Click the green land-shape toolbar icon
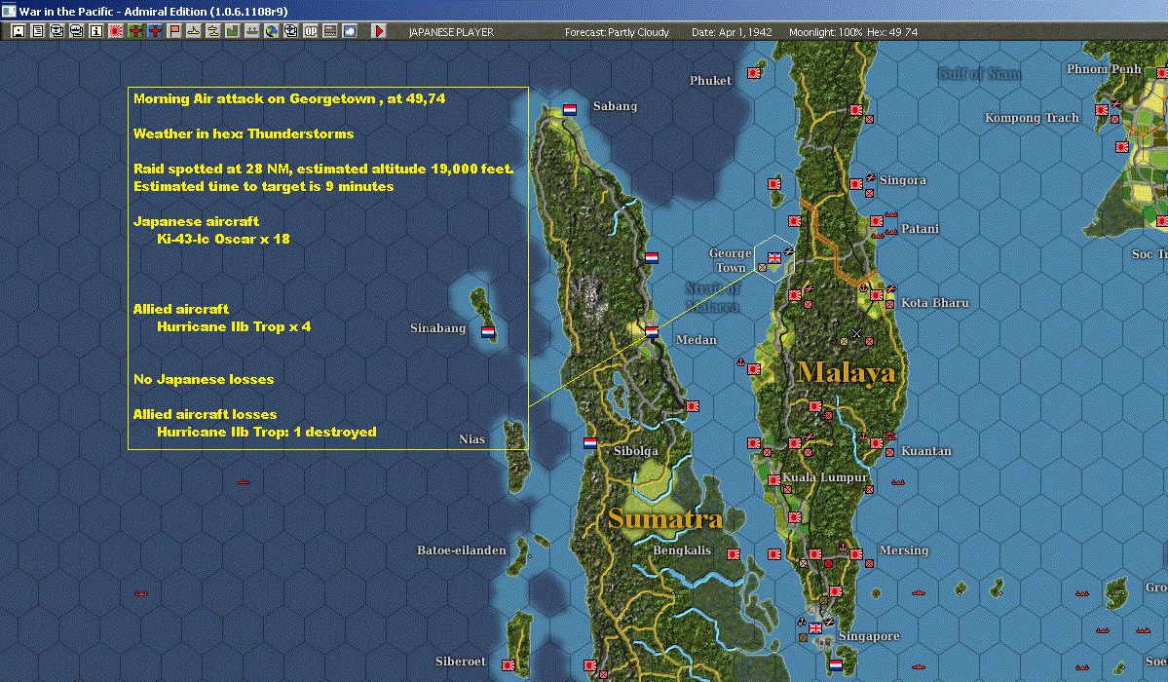Image resolution: width=1168 pixels, height=682 pixels. 232,31
